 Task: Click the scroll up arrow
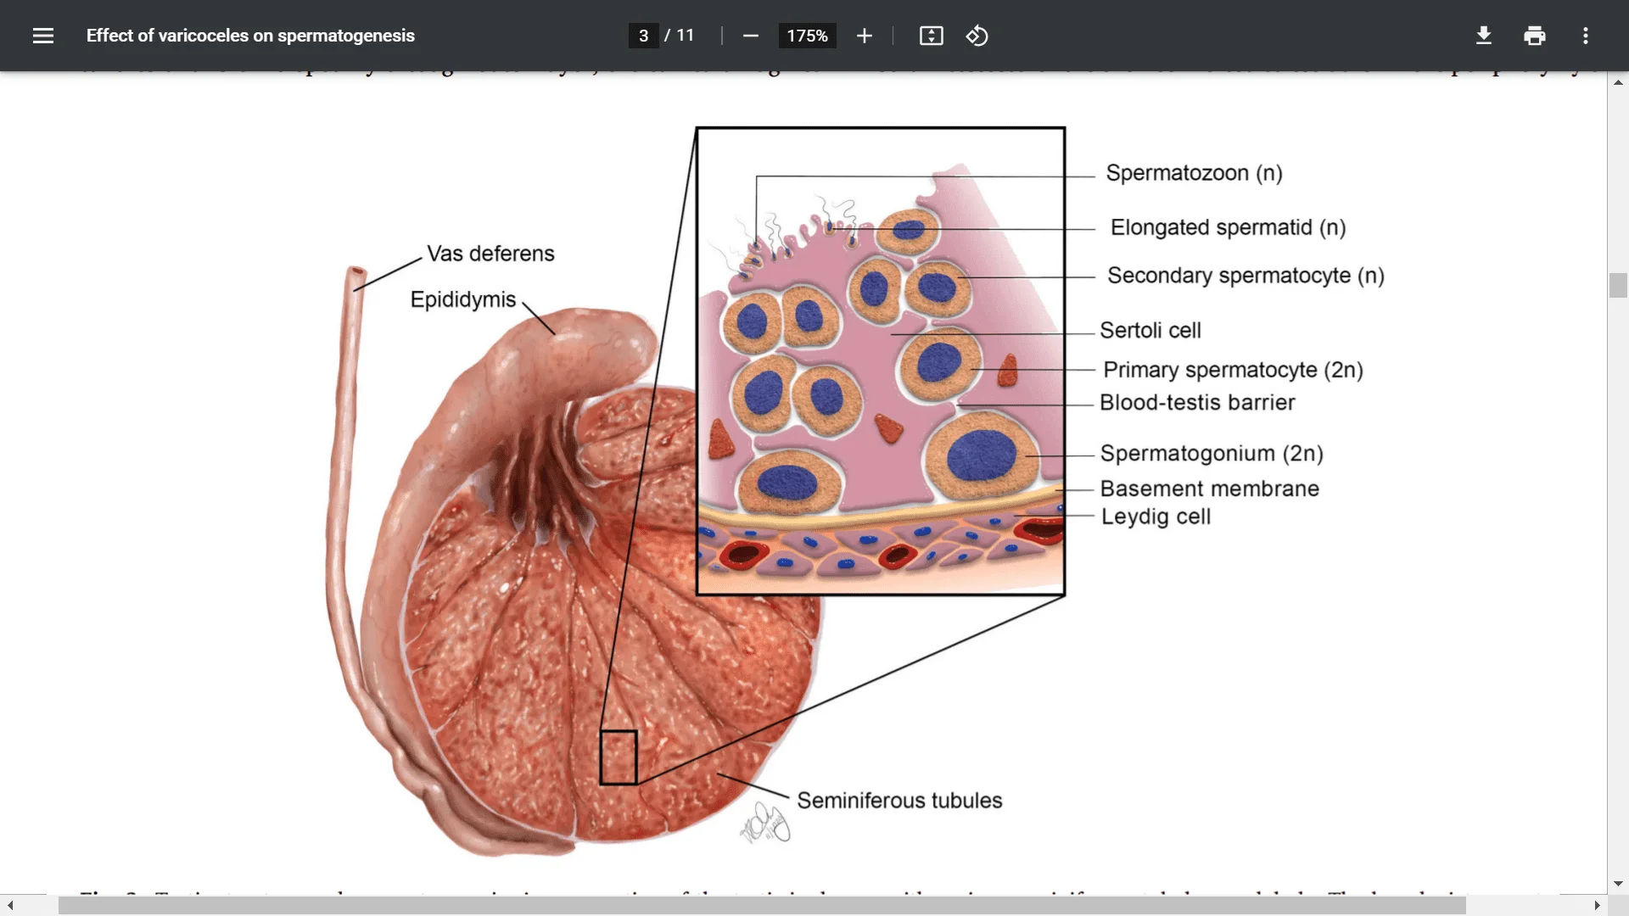[1618, 82]
